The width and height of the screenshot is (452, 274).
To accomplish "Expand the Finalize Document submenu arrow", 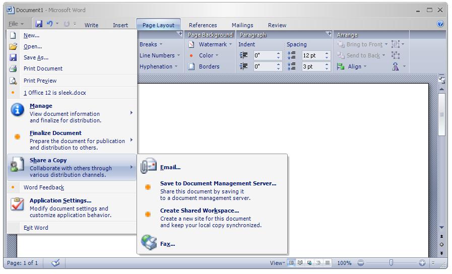I will click(x=132, y=140).
